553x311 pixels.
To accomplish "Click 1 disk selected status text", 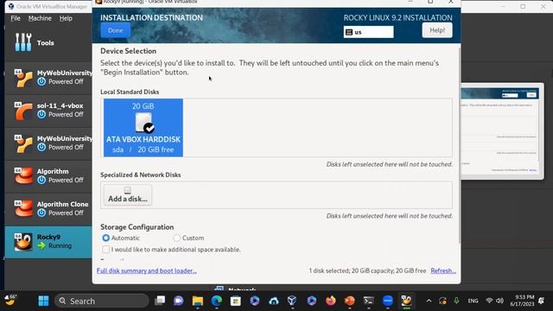I will 367,270.
